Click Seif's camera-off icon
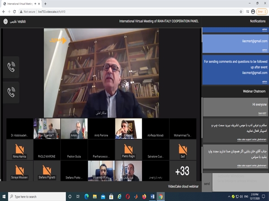This screenshot has height=201, width=269. coord(183,149)
